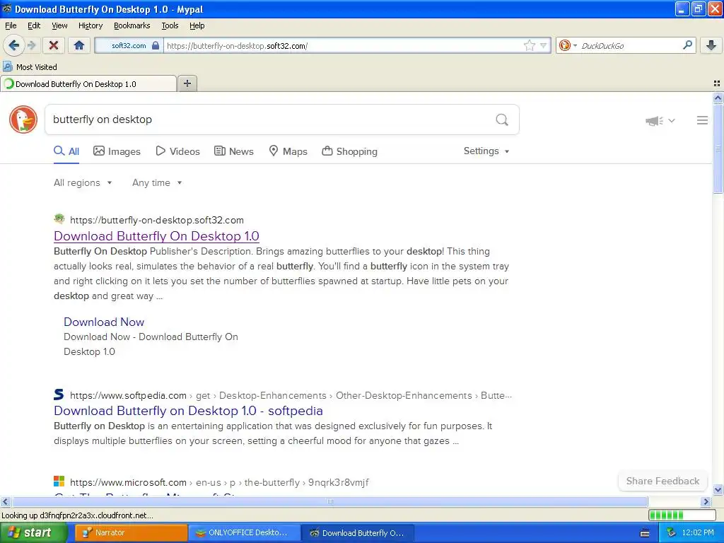Click the horizontal scrollbar left arrow
The image size is (724, 543).
click(5, 501)
